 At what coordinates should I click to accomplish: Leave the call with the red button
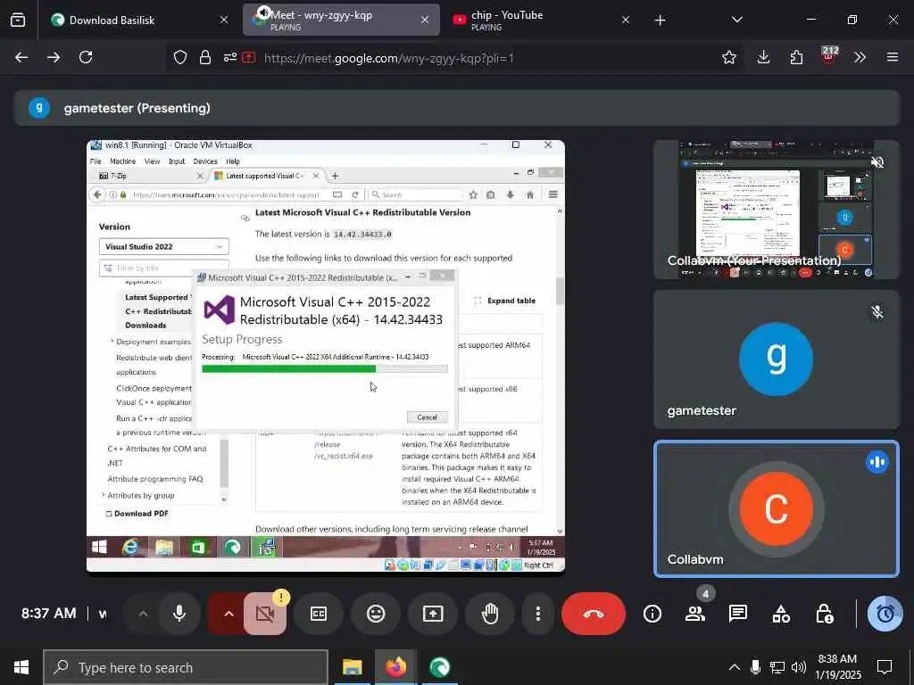[594, 614]
